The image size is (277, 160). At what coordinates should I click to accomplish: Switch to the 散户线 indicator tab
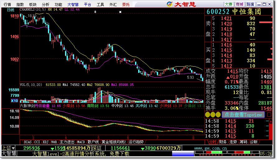pyautogui.click(x=93, y=142)
